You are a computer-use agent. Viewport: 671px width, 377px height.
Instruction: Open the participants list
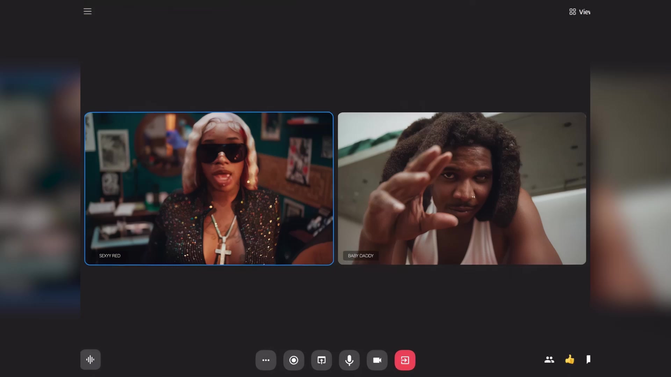[x=549, y=360]
